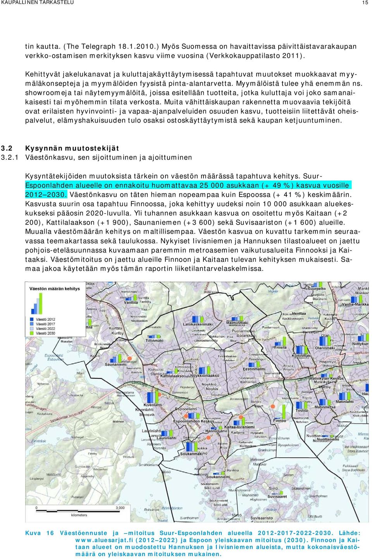Image resolution: width=372 pixels, height=560 pixels.
Task: Click the Matinlahti map label
Action: [344, 402]
